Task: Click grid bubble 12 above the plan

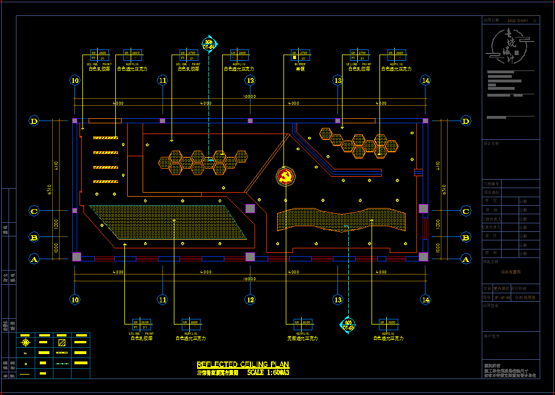Action: click(x=251, y=80)
